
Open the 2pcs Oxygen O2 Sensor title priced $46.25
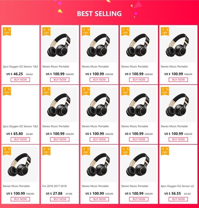[20, 67]
